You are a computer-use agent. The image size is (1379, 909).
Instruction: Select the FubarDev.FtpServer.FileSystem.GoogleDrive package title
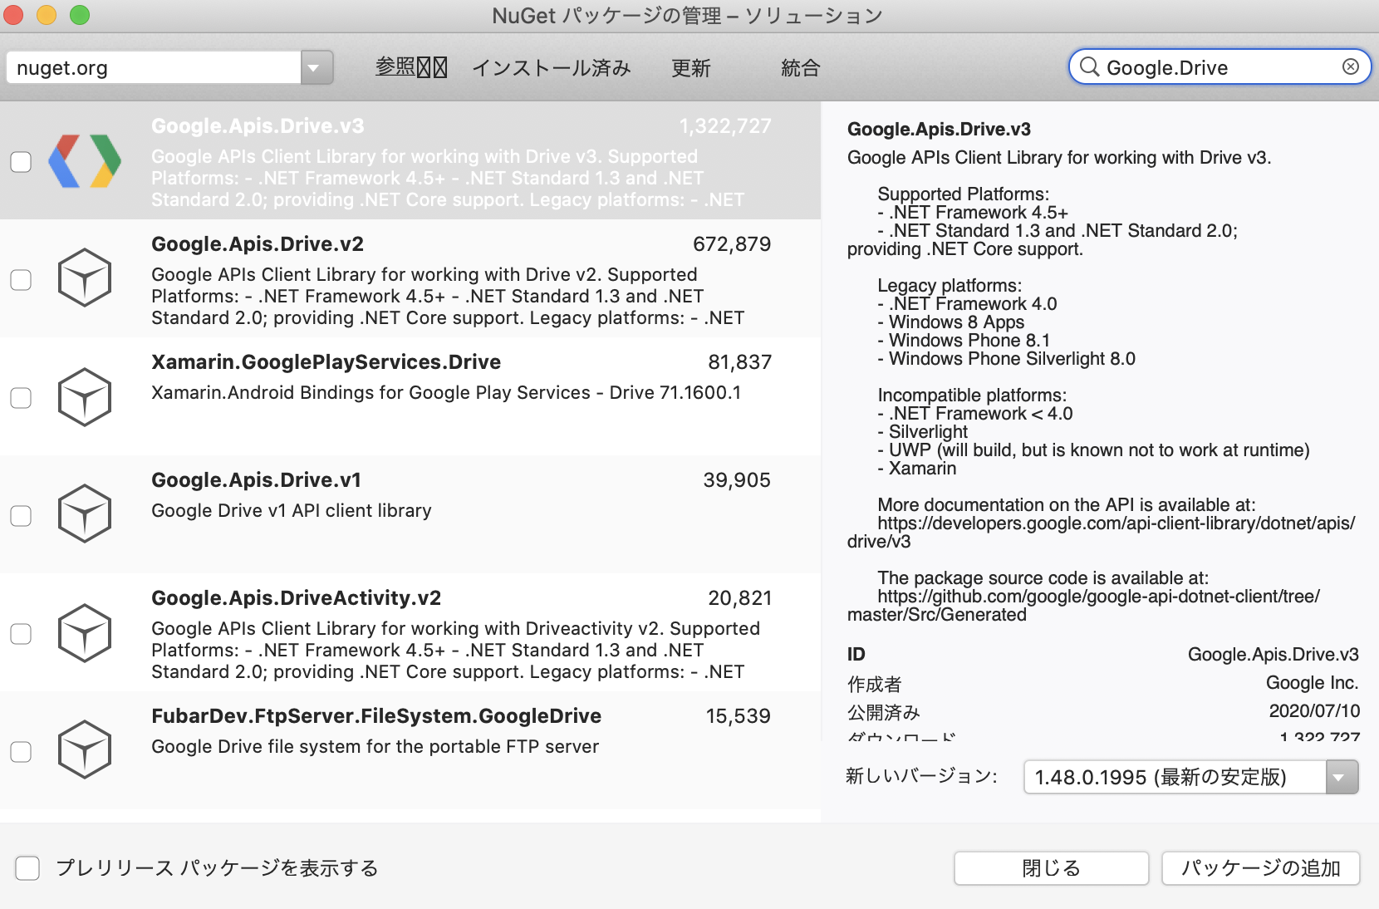pyautogui.click(x=376, y=716)
